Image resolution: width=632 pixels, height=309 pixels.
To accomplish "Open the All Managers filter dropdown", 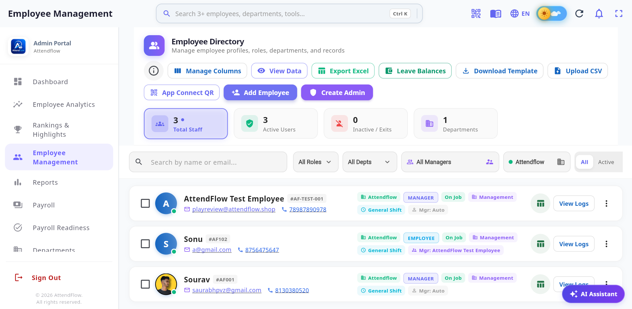I will click(450, 162).
